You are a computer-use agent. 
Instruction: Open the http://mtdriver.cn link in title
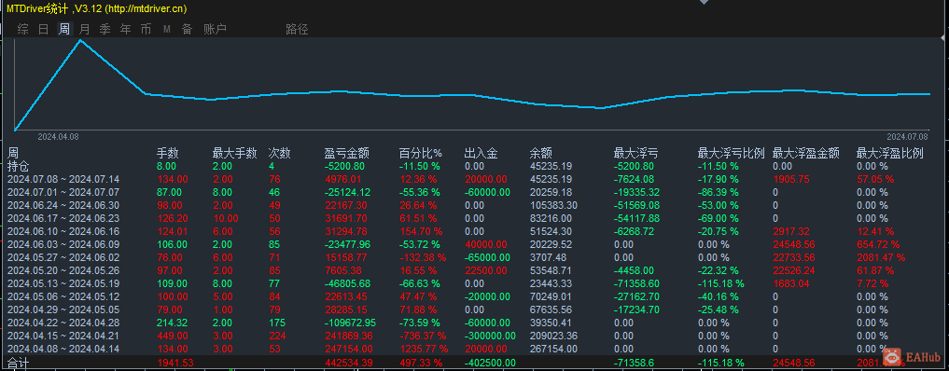(x=146, y=8)
